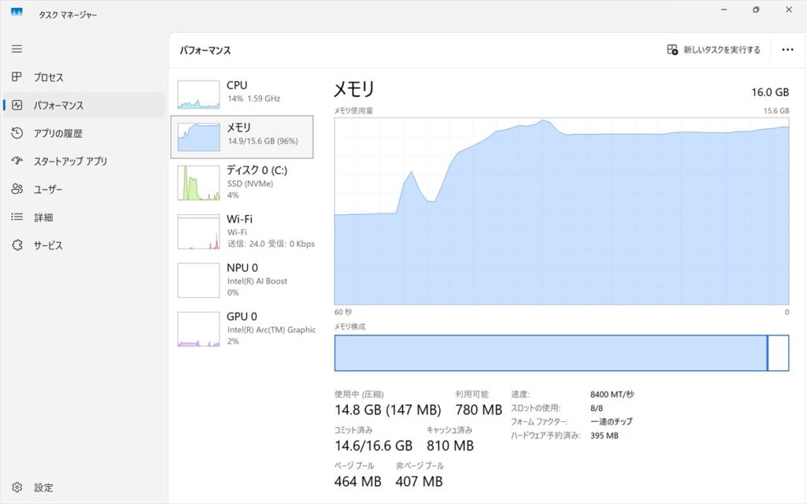The image size is (806, 504).
Task: Click the メモリ構成 composition bar
Action: tap(561, 353)
